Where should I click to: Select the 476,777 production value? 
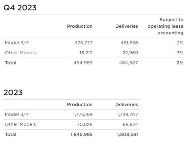coord(84,43)
